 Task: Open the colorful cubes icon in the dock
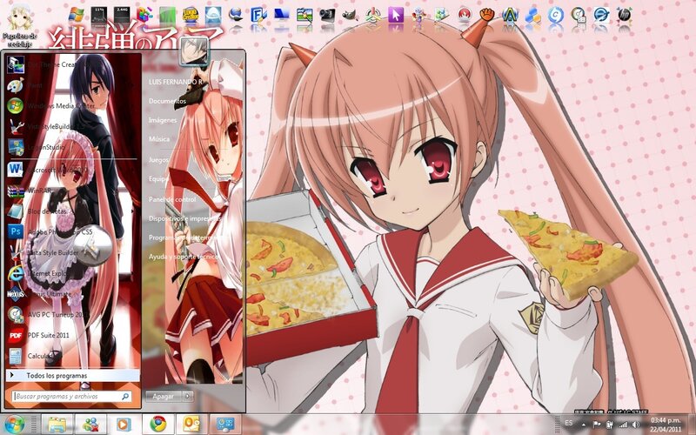pos(144,15)
